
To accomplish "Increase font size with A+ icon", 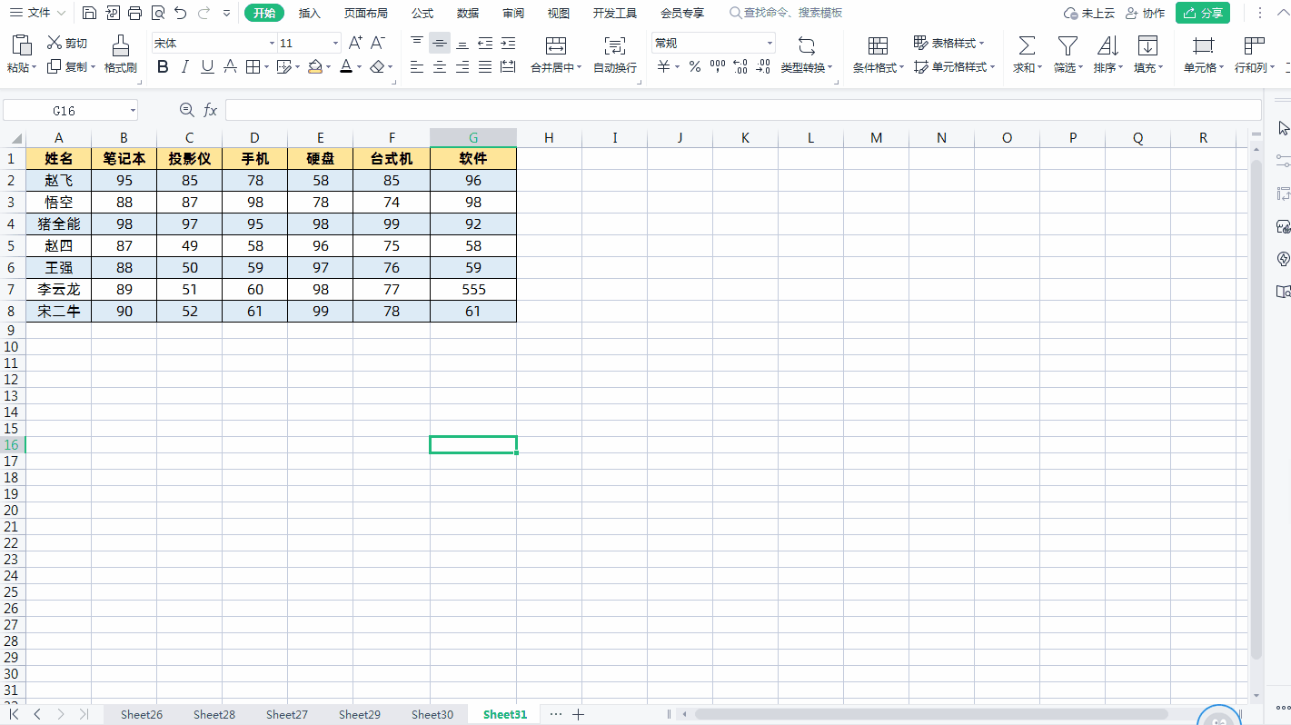I will pyautogui.click(x=356, y=43).
